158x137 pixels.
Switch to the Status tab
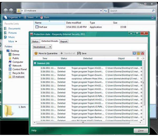tap(35, 42)
